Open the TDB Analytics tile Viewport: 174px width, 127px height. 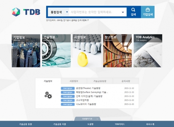[148, 51]
